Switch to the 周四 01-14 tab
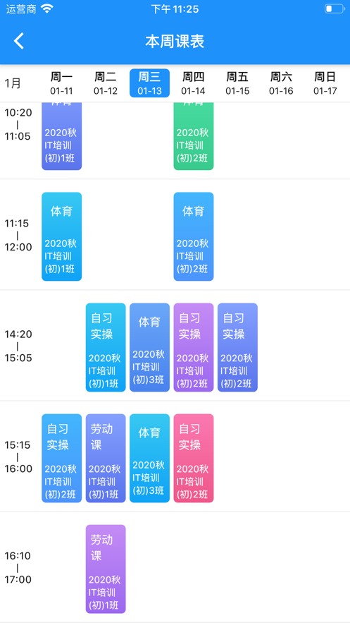 pos(194,83)
